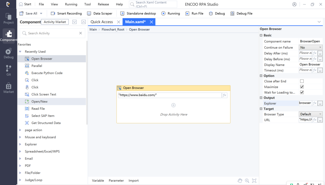Click Debug File in the toolbar
The image size is (325, 185).
click(x=241, y=13)
